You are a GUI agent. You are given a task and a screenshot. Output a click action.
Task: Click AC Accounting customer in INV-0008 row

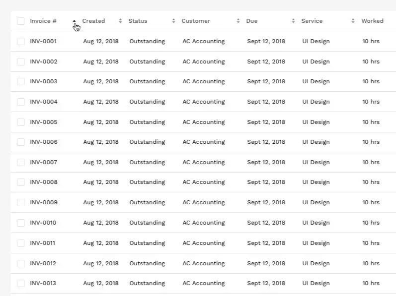204,182
